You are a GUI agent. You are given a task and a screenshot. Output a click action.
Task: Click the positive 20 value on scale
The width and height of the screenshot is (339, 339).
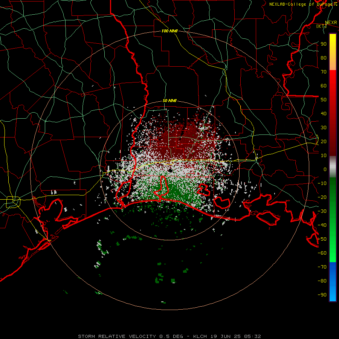pyautogui.click(x=324, y=142)
